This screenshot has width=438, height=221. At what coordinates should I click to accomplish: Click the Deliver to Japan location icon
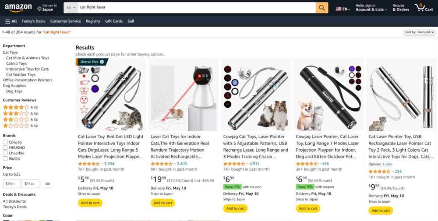[x=39, y=8]
